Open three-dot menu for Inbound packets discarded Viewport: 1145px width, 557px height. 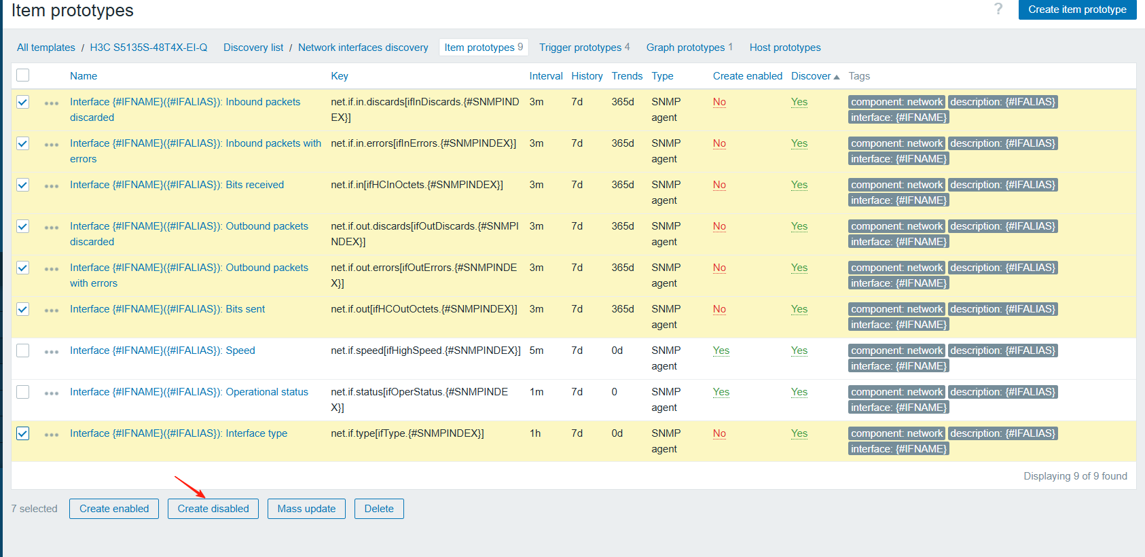pos(52,103)
